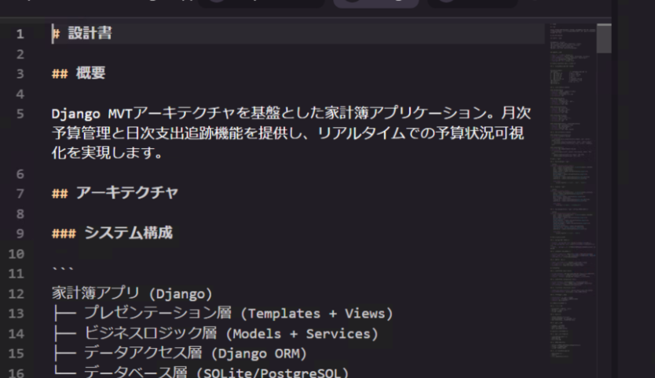
Task: Click line number 1 in gutter
Action: point(20,34)
